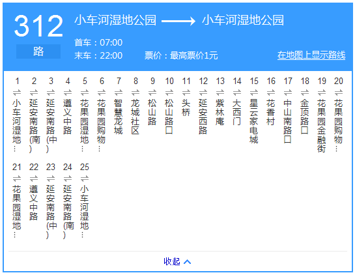Select stop 智慧龙城
The width and height of the screenshot is (355, 275).
click(119, 117)
